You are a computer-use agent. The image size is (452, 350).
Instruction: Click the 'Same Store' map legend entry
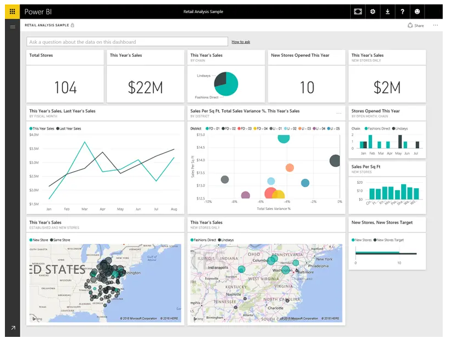click(x=60, y=240)
